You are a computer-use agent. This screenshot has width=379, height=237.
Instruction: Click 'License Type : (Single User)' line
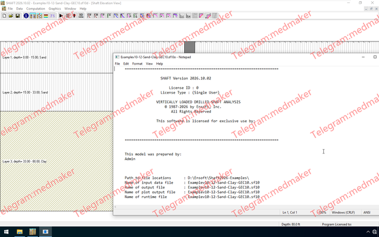(x=189, y=92)
